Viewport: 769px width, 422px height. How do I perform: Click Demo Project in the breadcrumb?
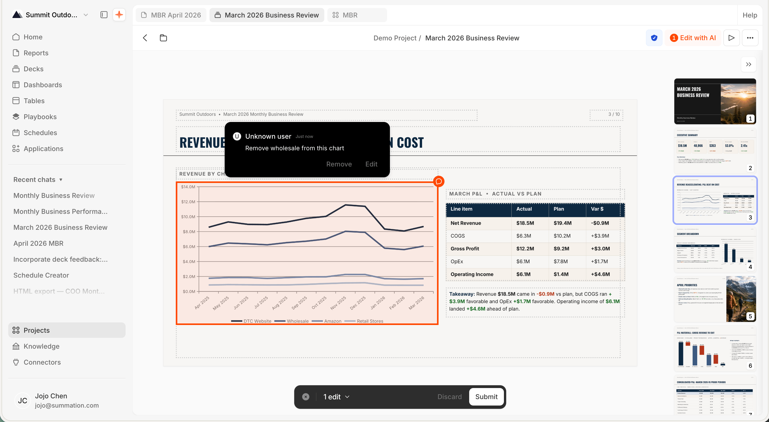coord(395,38)
